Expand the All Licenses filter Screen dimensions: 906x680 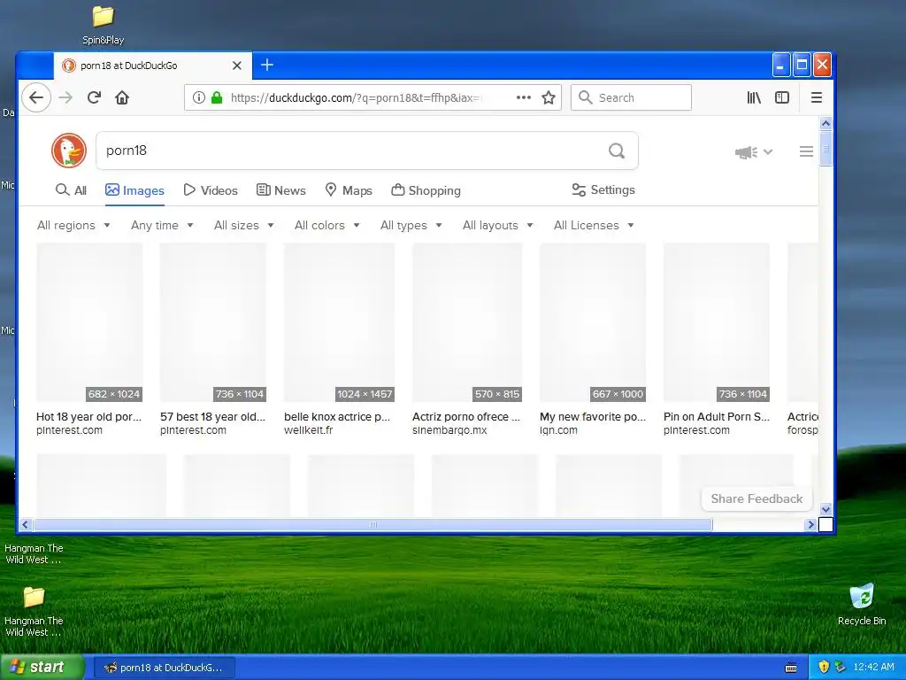[x=594, y=225]
